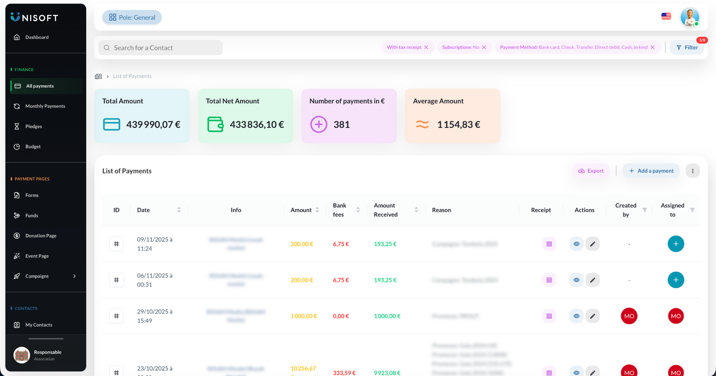The width and height of the screenshot is (716, 376).
Task: Click the pencil edit icon for the 06/11/2025 payment
Action: [593, 280]
